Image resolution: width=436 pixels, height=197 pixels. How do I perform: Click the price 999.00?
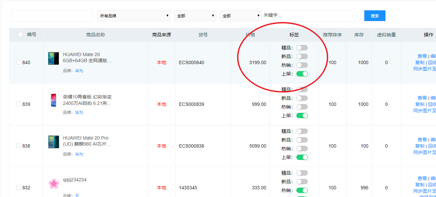coord(259,104)
